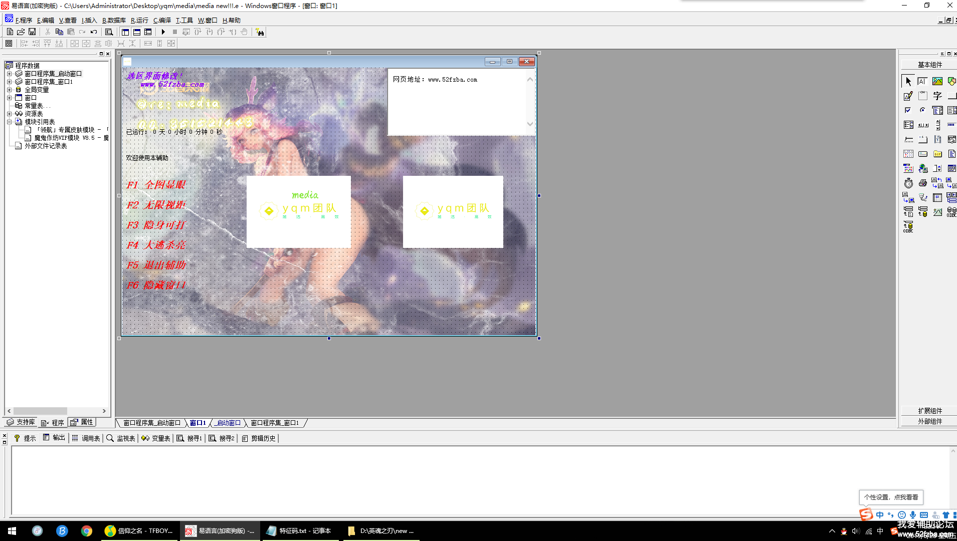Click the Undo arrow icon
957x541 pixels.
94,32
